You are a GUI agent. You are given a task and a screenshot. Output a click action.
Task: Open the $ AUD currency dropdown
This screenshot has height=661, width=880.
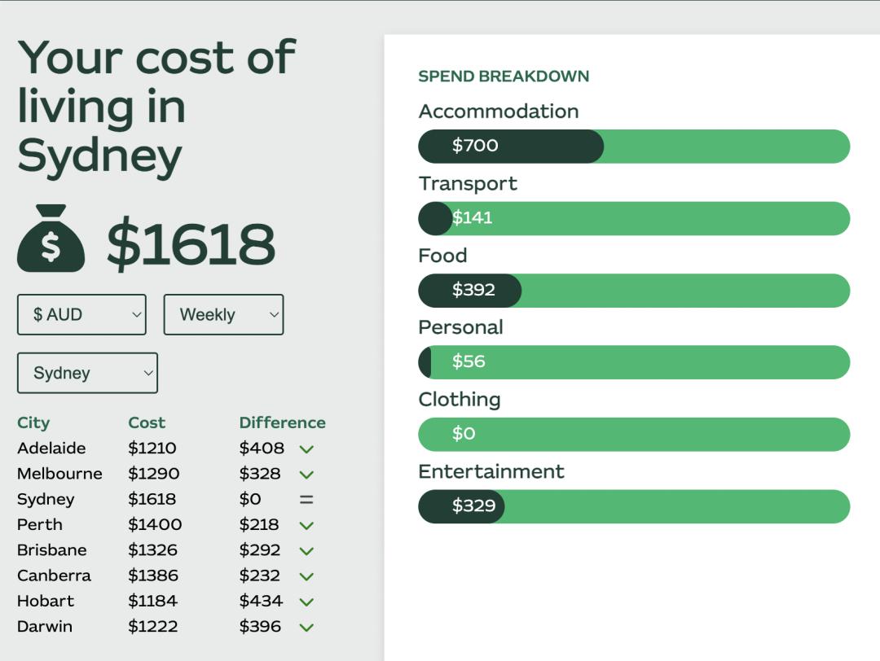(81, 315)
